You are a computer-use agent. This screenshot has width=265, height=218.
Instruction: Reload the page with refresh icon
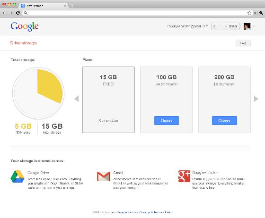pyautogui.click(x=18, y=13)
